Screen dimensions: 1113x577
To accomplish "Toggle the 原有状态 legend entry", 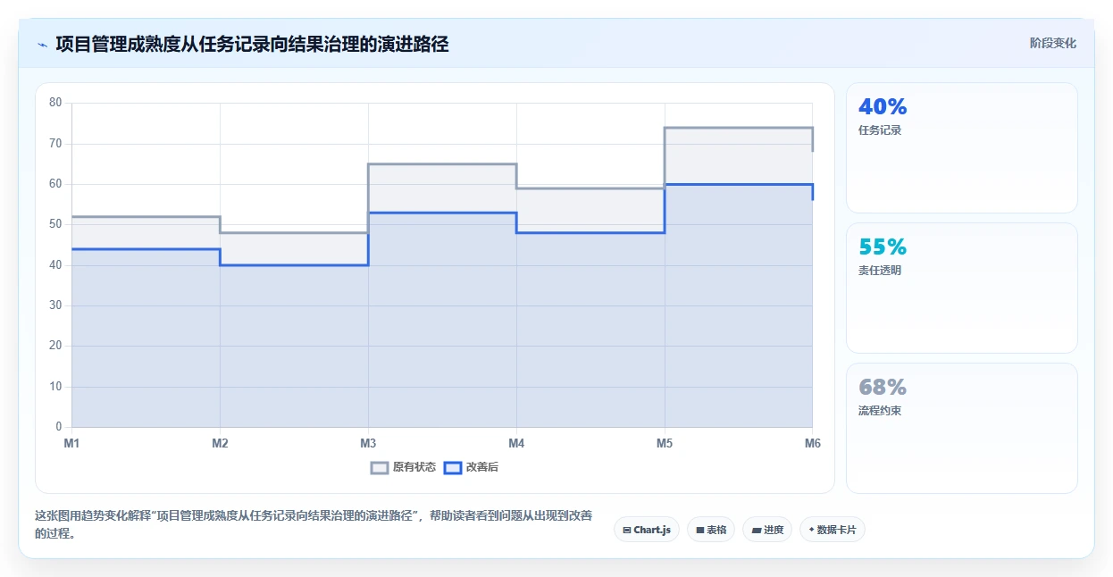I will pos(403,467).
